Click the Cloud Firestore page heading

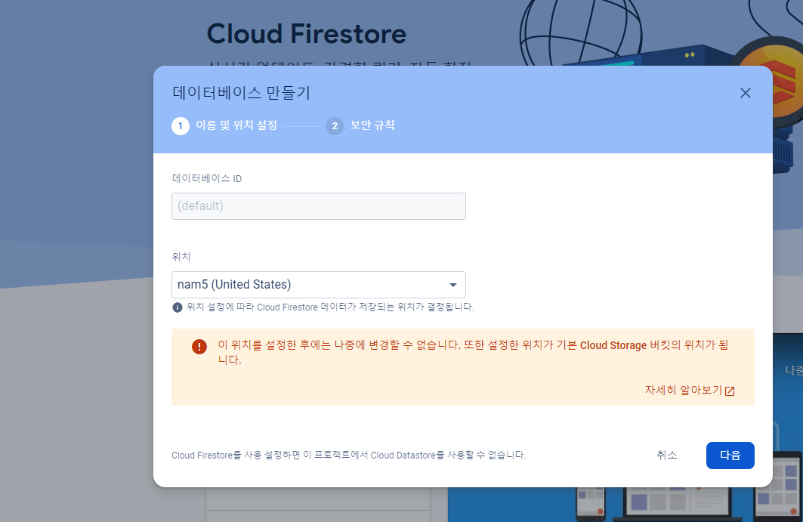click(x=306, y=34)
